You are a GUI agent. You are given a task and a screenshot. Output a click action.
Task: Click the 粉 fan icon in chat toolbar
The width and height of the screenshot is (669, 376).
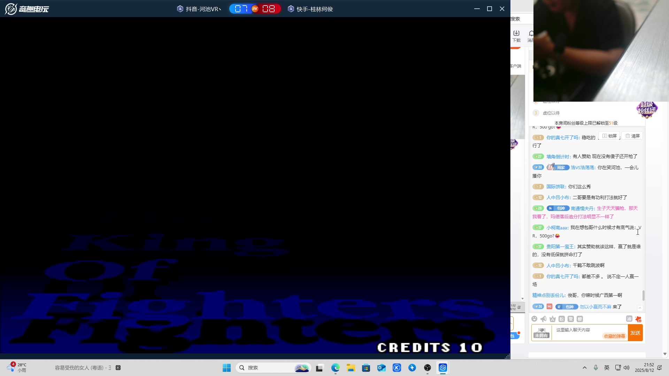561,319
